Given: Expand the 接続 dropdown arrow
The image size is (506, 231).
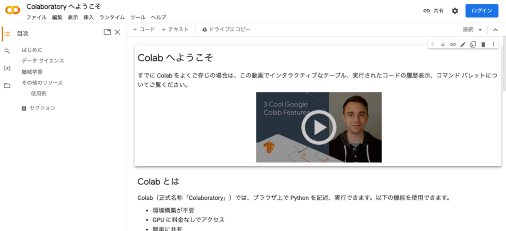Looking at the screenshot, I should pyautogui.click(x=480, y=30).
